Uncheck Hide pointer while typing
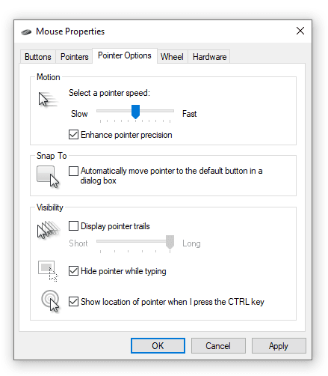The image size is (328, 376). [x=73, y=271]
